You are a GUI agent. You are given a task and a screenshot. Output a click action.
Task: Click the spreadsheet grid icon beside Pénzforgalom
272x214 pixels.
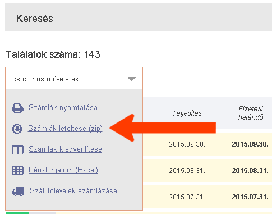[x=17, y=170]
